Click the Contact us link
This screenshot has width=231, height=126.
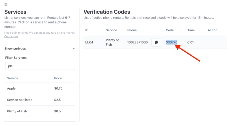coord(11,36)
